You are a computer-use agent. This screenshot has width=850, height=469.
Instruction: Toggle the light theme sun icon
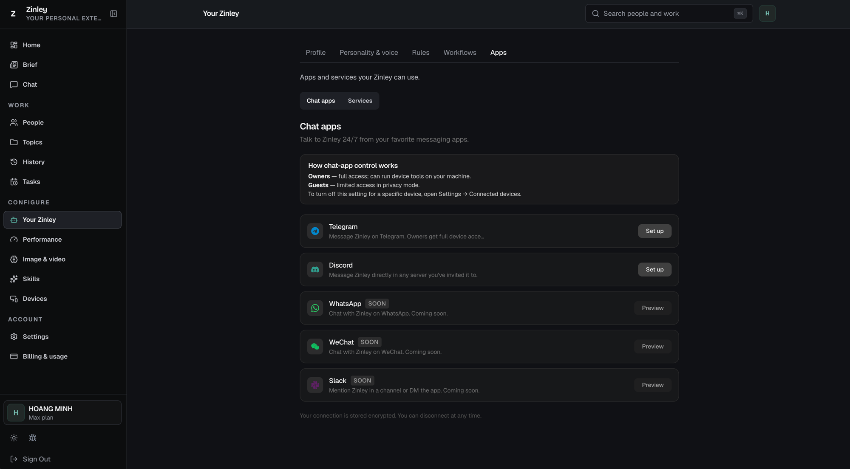pos(14,438)
